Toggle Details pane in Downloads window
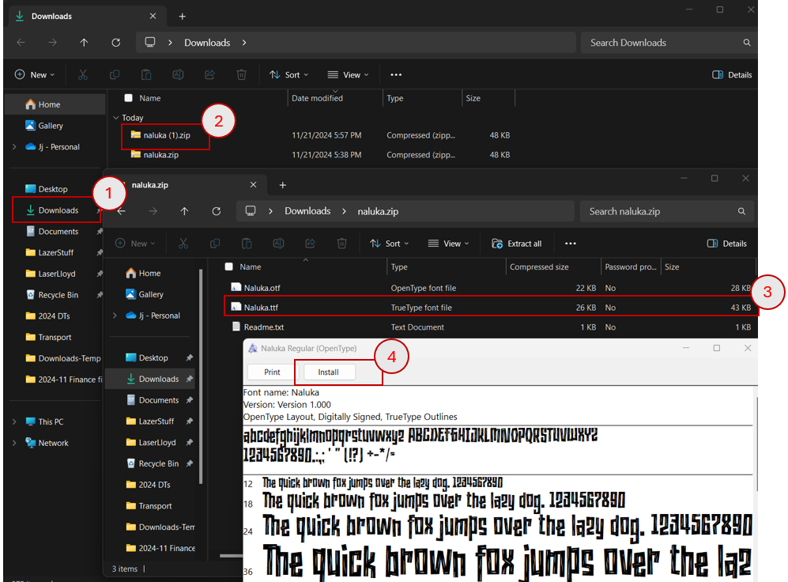 tap(732, 75)
